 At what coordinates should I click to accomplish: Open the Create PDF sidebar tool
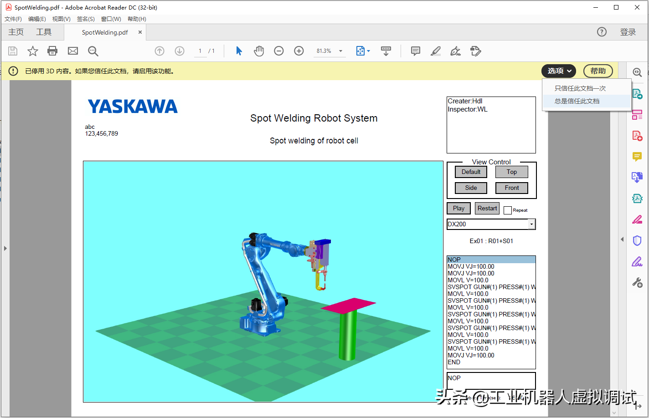[x=637, y=136]
